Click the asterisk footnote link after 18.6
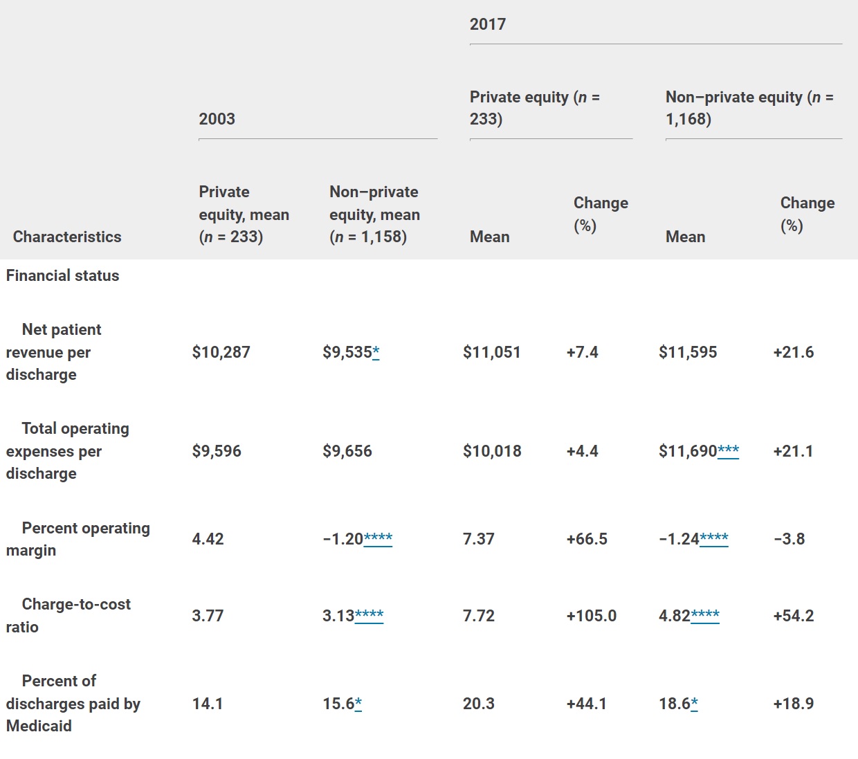 tap(695, 704)
